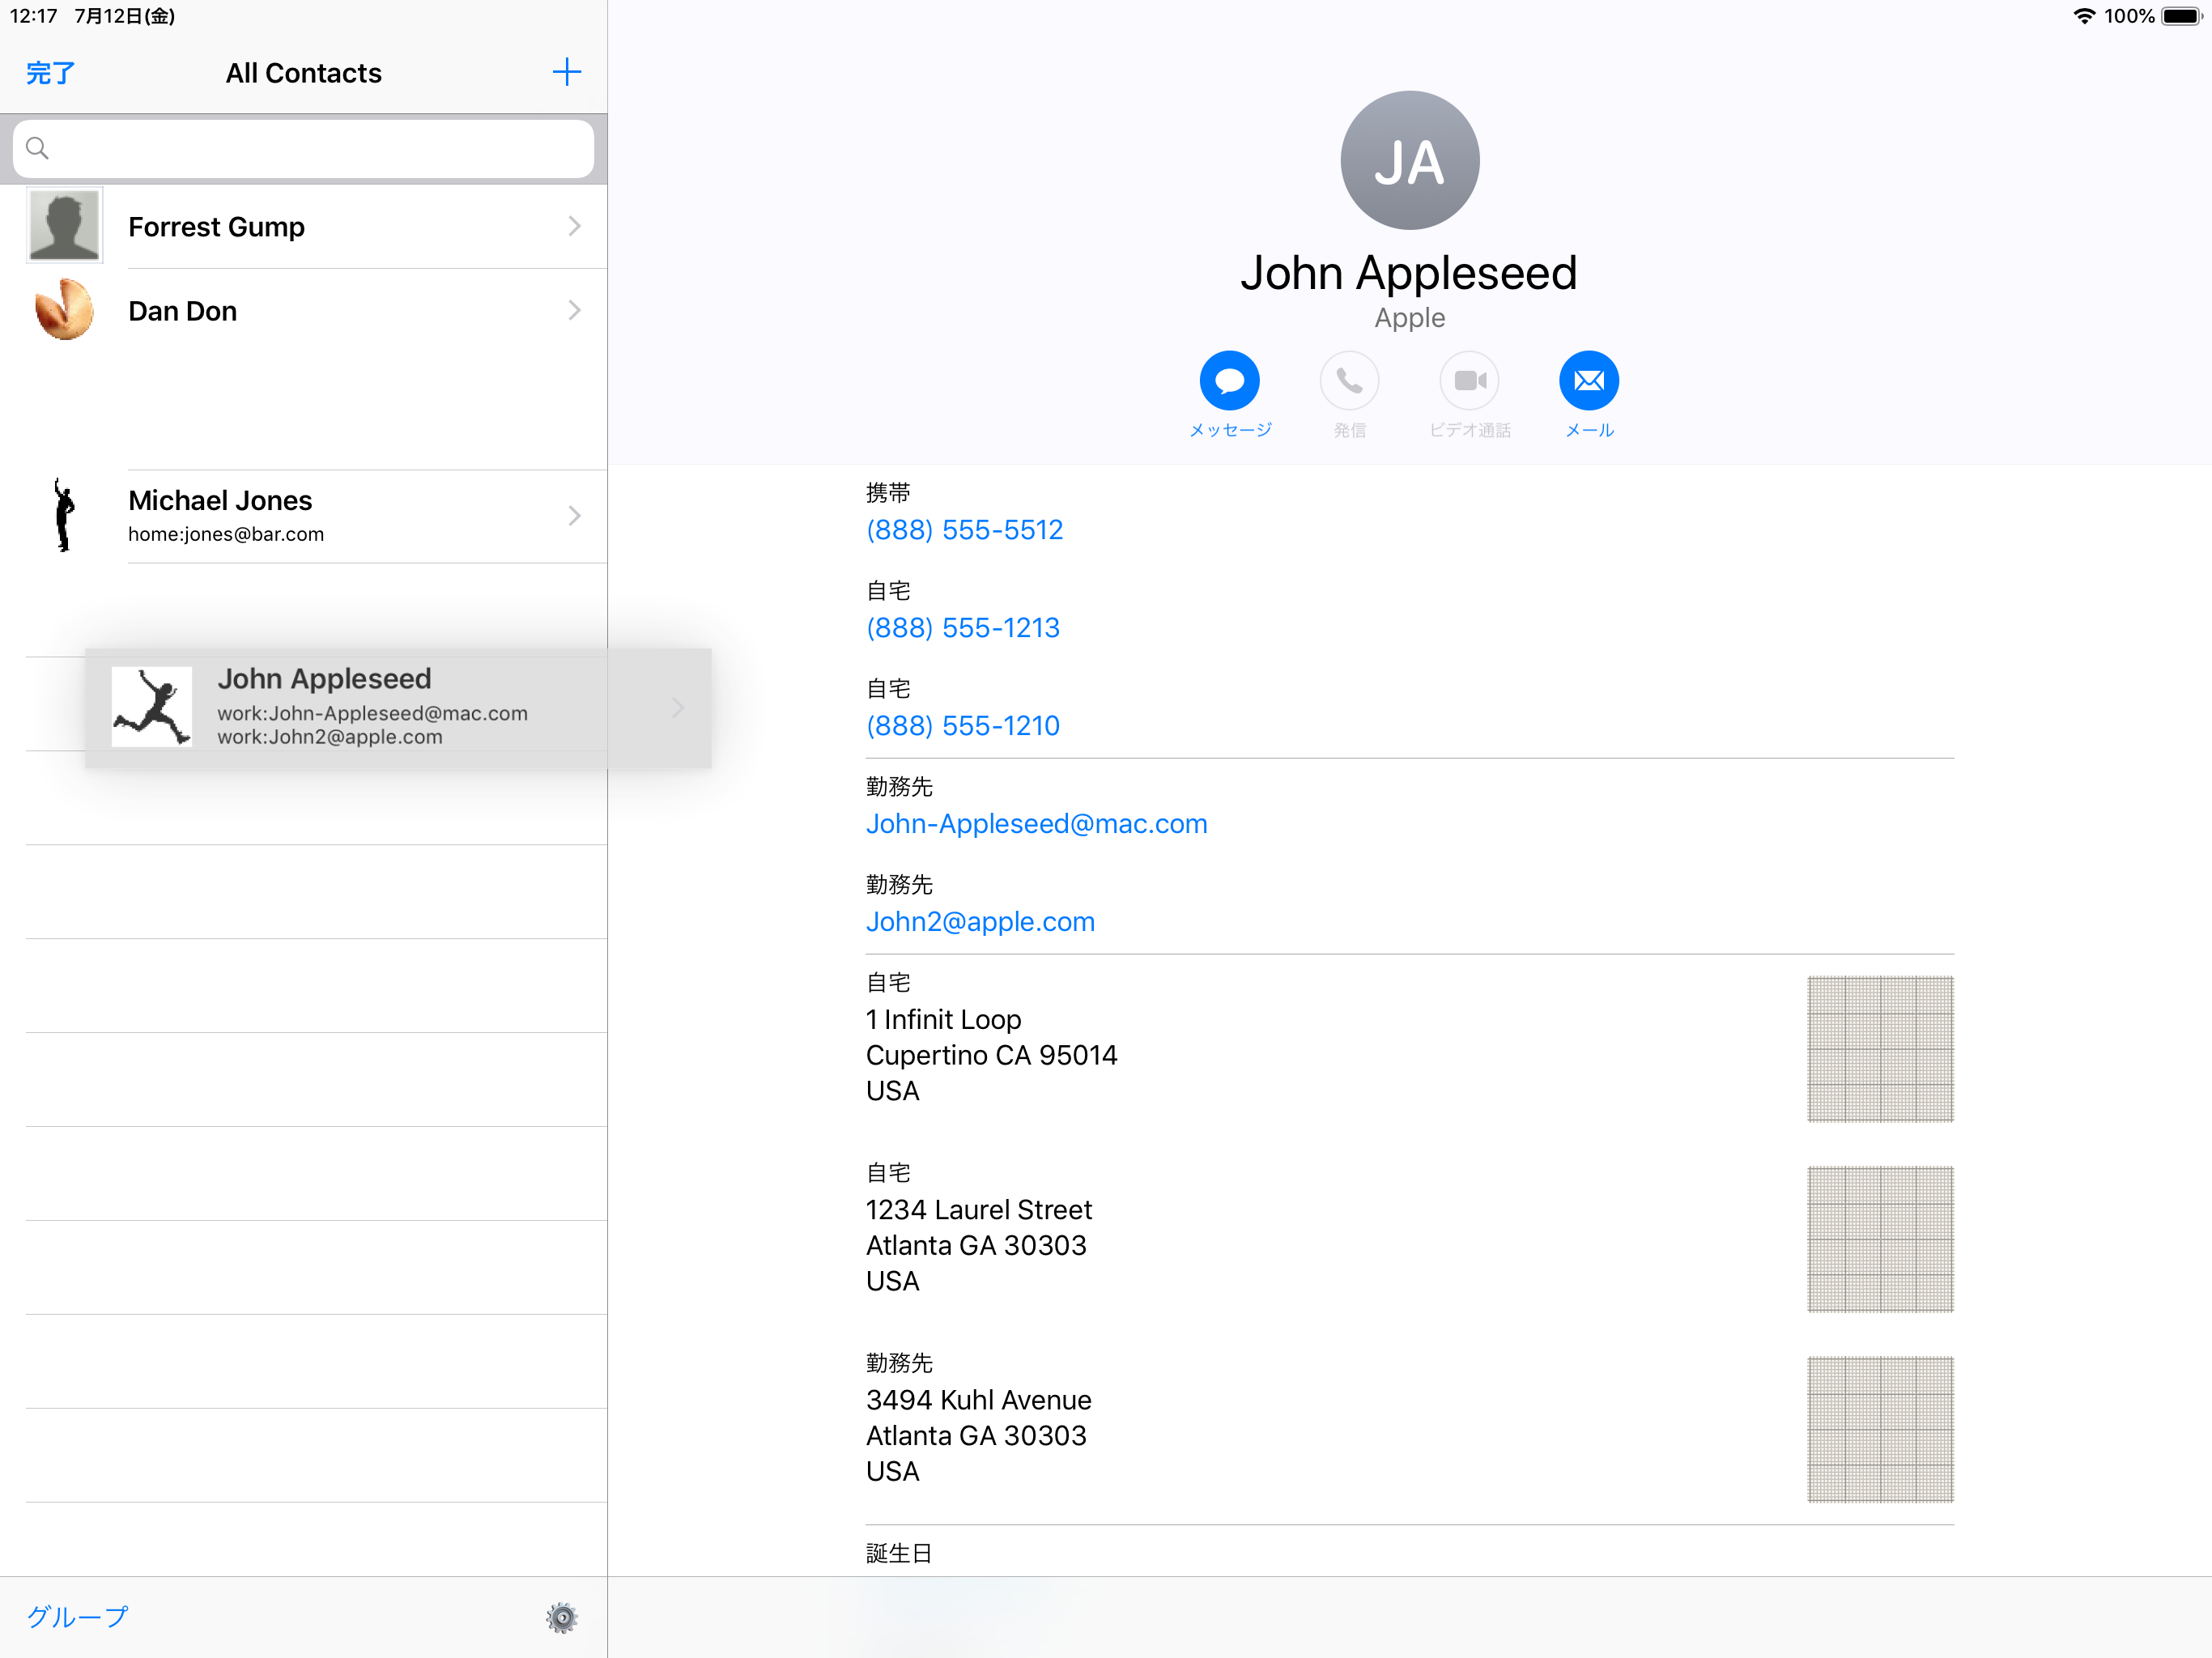This screenshot has height=1658, width=2212.
Task: Select Michael Jones contact name
Action: [x=220, y=500]
